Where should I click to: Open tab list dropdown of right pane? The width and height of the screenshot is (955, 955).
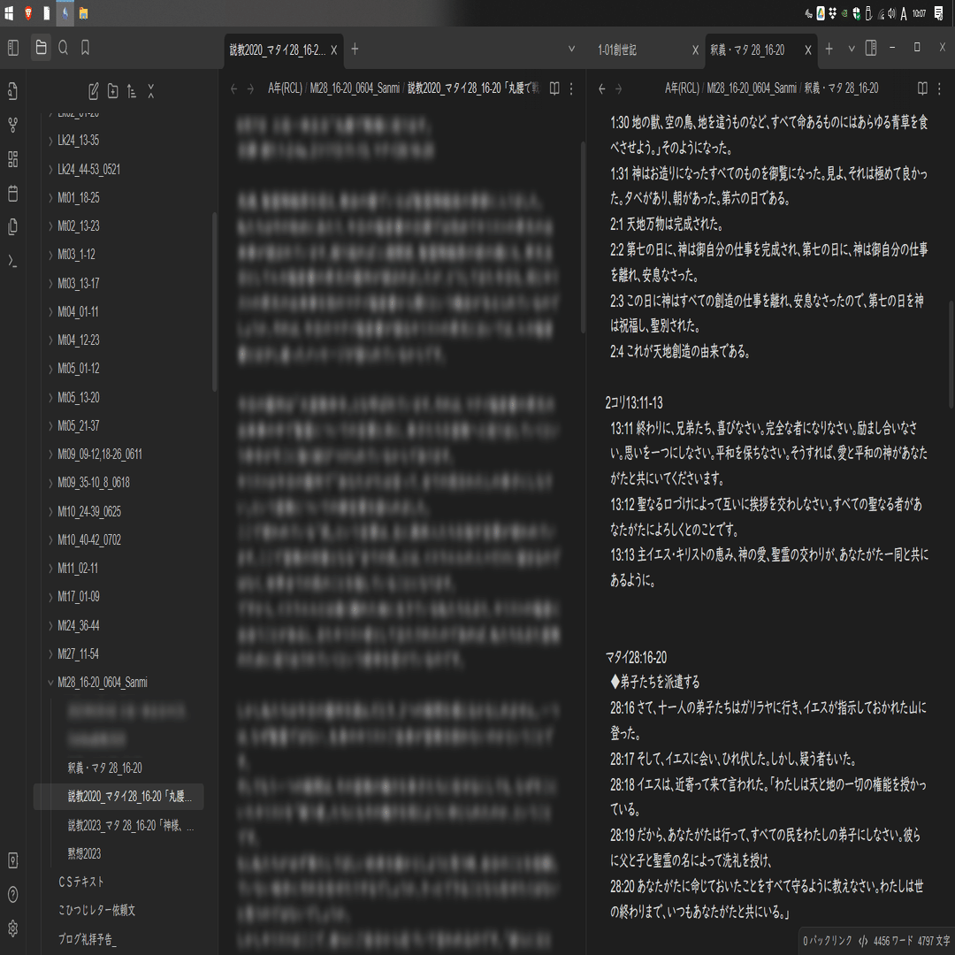(x=852, y=50)
